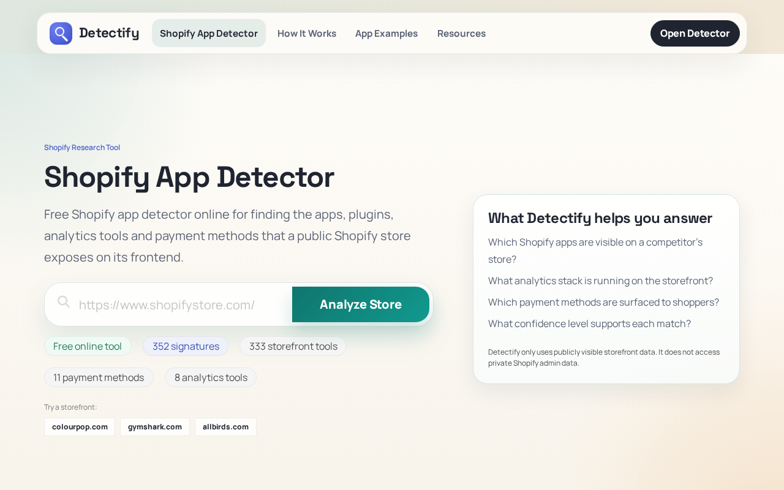The width and height of the screenshot is (784, 490).
Task: Click the What Detectify helps you answer heading
Action: (x=600, y=218)
